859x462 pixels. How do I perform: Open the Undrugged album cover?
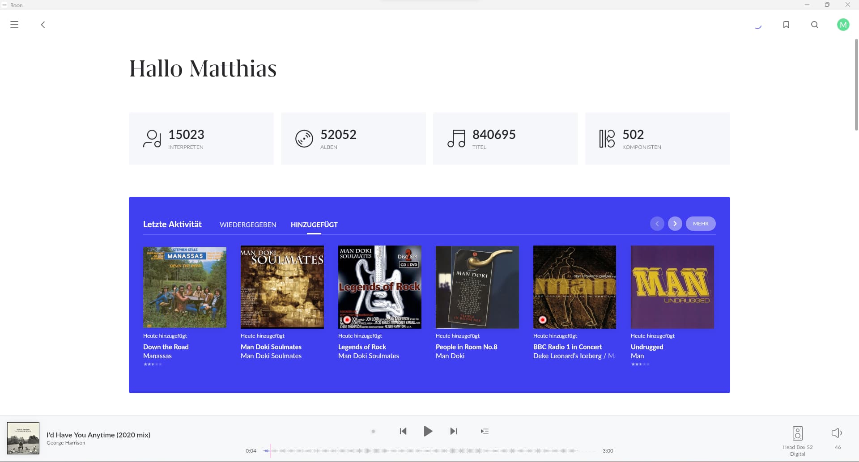point(672,287)
